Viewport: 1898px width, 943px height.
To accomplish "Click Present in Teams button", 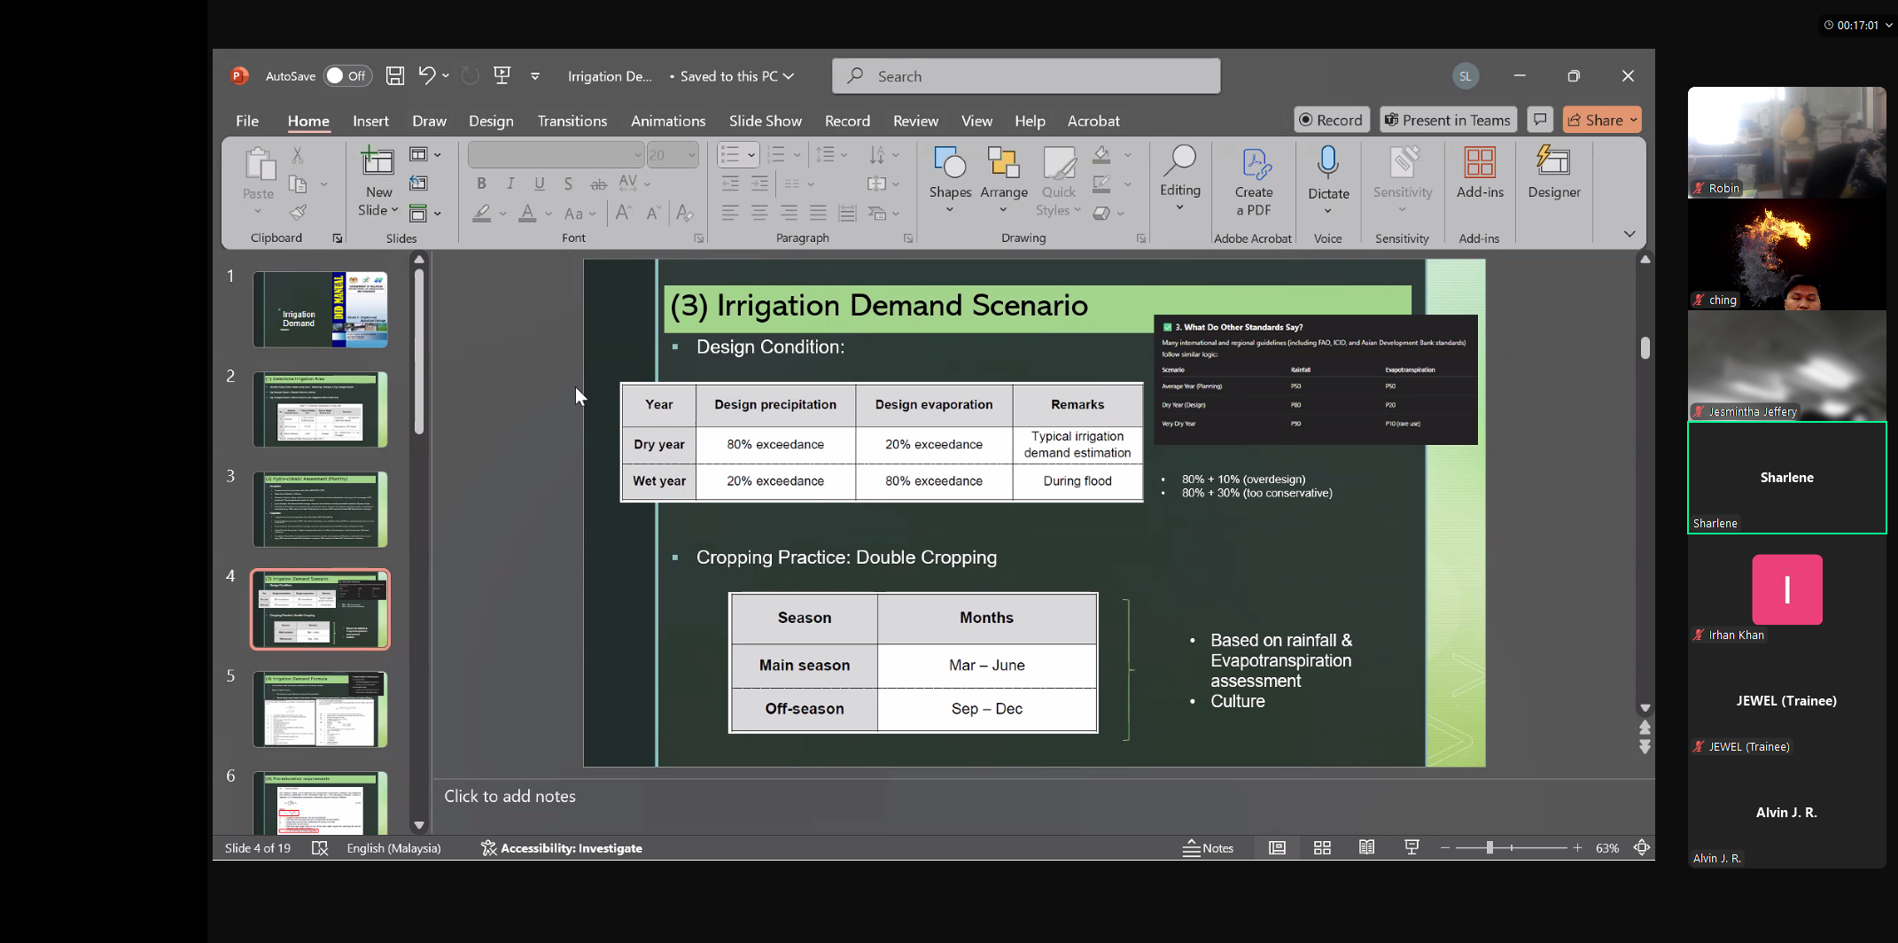I will [x=1448, y=121].
